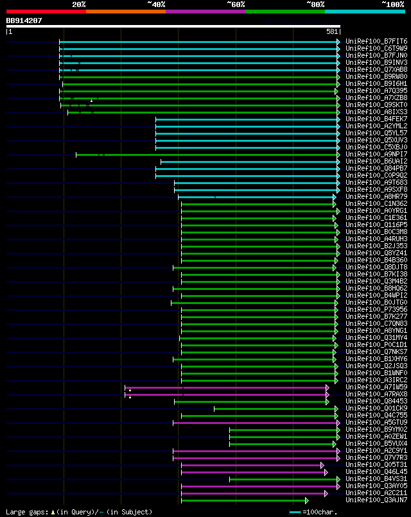Select the UniRef100_Q5YL57 label
Image resolution: width=411 pixels, height=517 pixels.
pyautogui.click(x=376, y=133)
